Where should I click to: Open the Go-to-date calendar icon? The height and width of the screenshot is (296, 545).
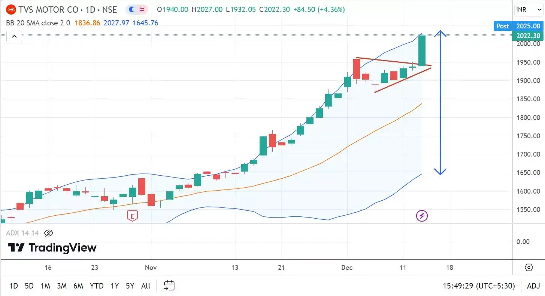pyautogui.click(x=169, y=286)
